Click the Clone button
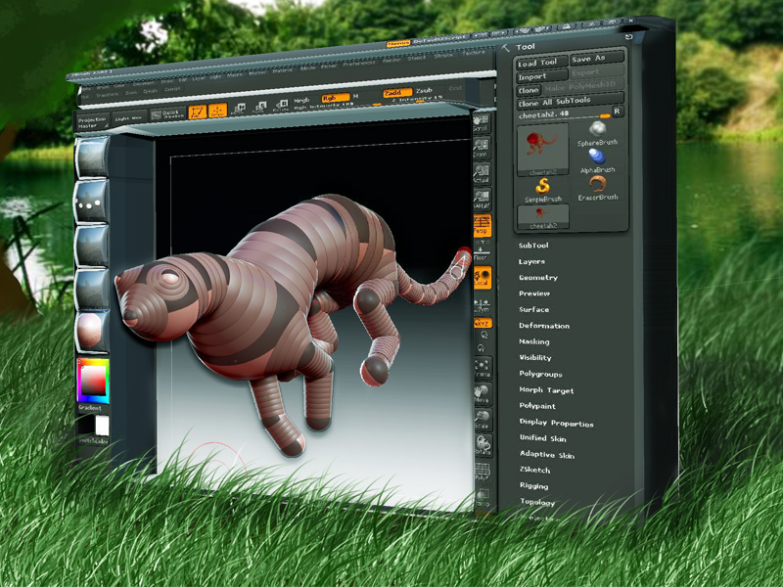Viewport: 783px width, 587px height. coord(529,90)
